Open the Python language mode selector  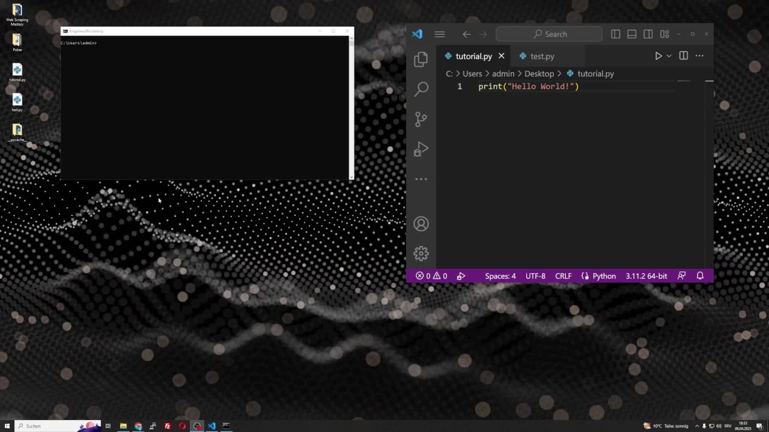(604, 276)
